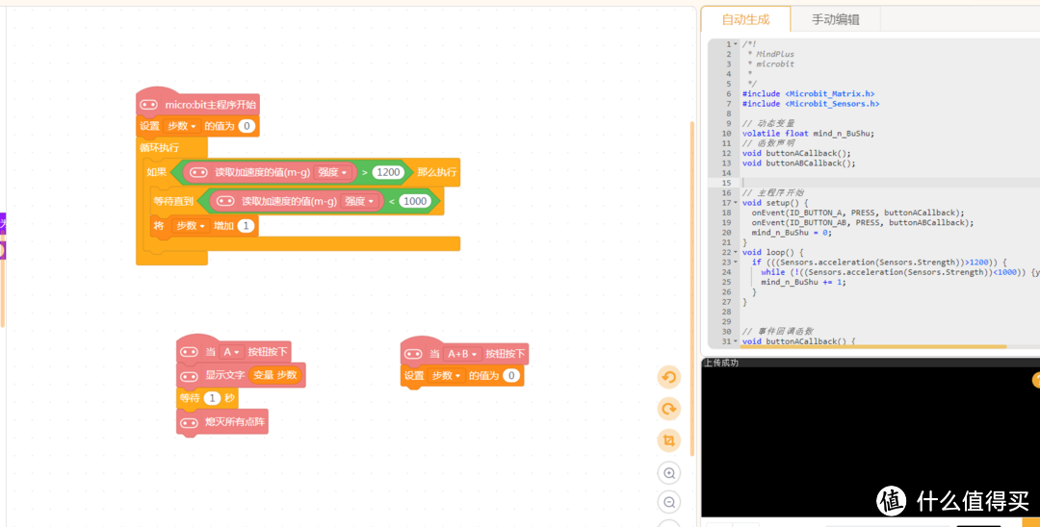
Task: Open 强度 dropdown in the greater-than condition
Action: 333,172
